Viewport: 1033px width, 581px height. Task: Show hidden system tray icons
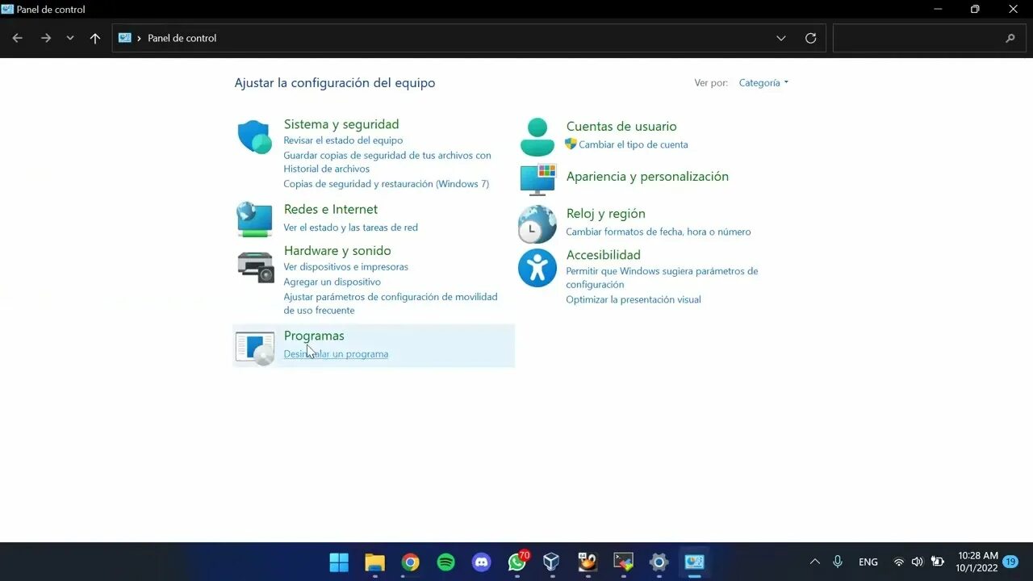814,562
